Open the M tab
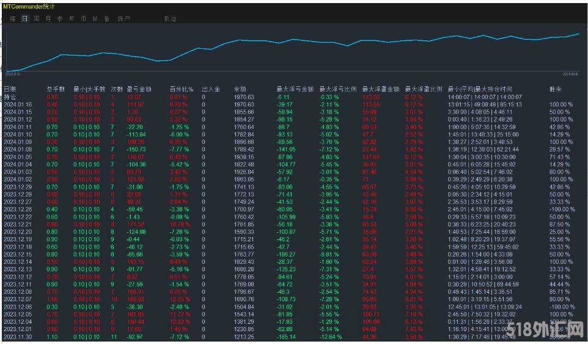Viewport: 588px width, 344px height. point(95,18)
